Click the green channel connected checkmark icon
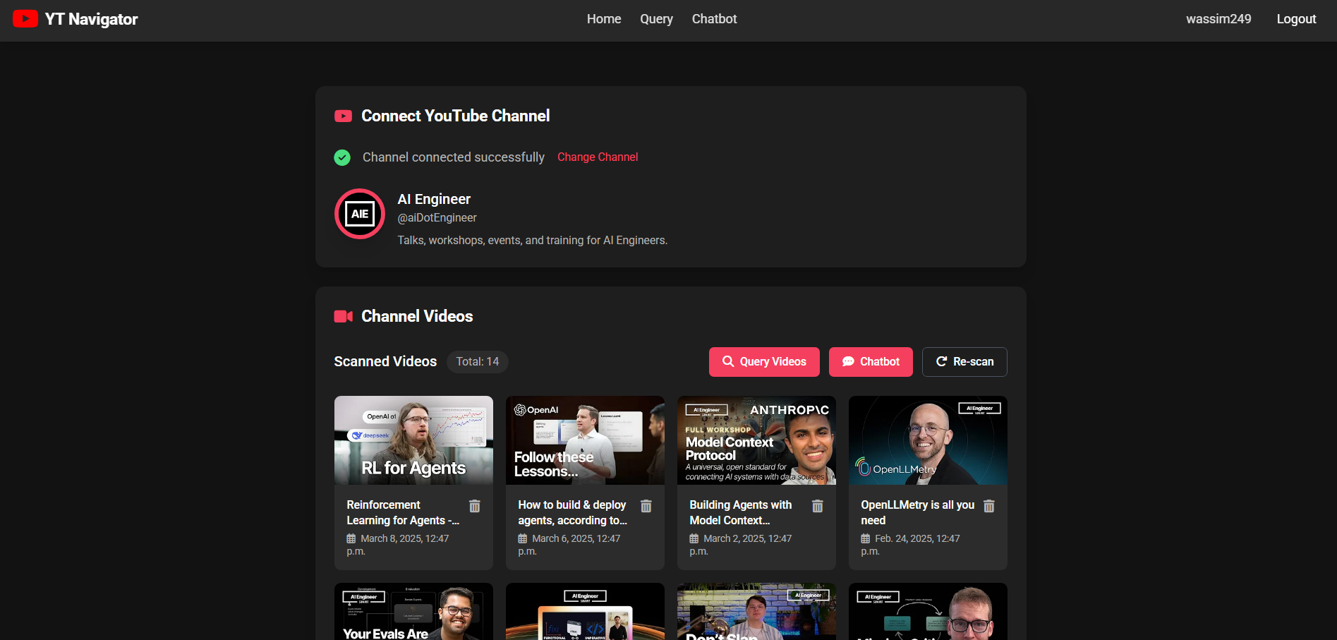This screenshot has width=1337, height=640. (x=342, y=157)
